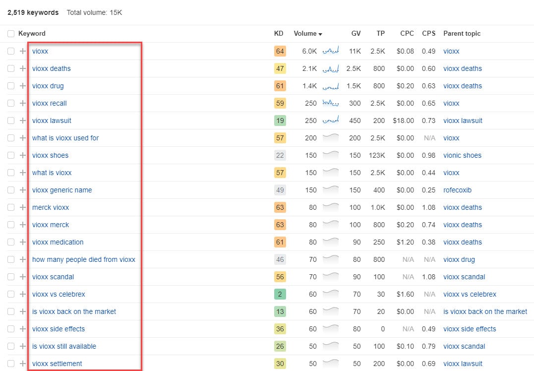Click plus for 'is vioxx back on the market'

(x=23, y=311)
